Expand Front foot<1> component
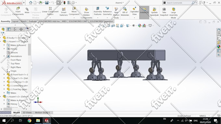The height and width of the screenshot is (124, 221). point(4,74)
